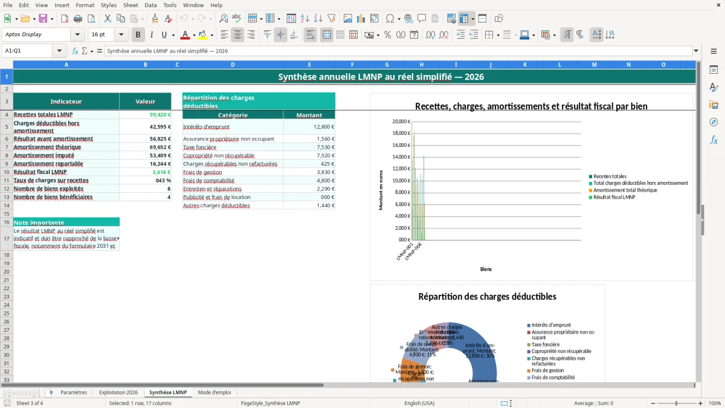725x408 pixels.
Task: Toggle Align Left
Action: (x=224, y=35)
